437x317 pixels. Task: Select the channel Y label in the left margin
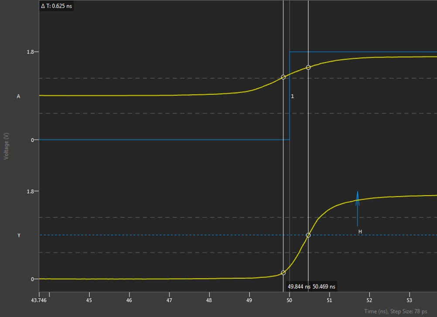[18, 234]
